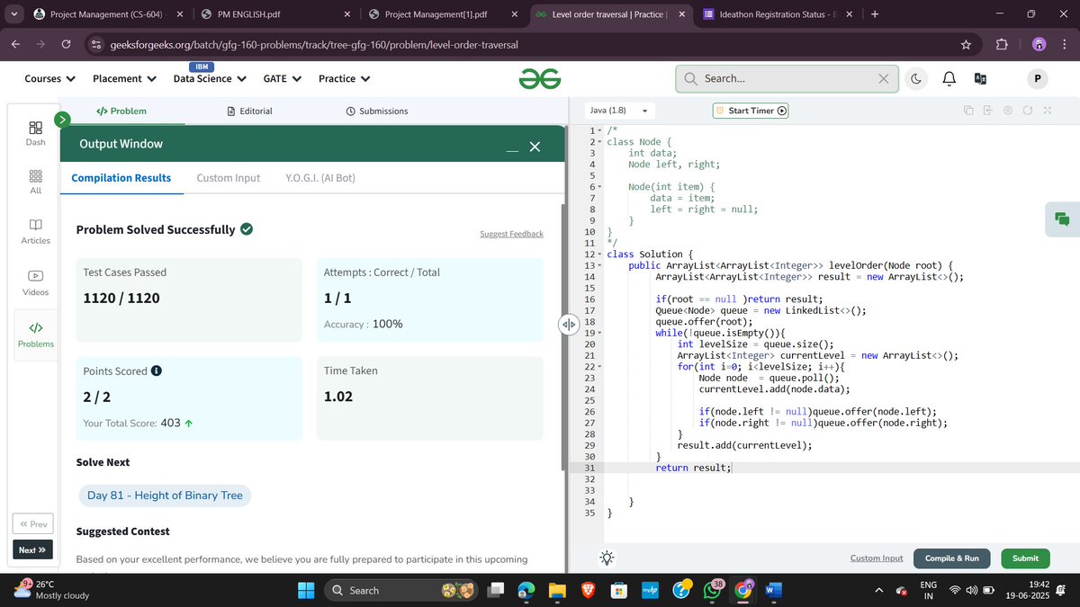Click the taskbar weather widget
1080x607 pixels.
[51, 590]
